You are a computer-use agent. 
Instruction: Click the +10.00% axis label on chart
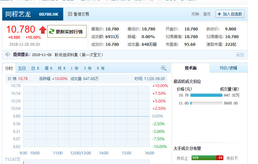[160, 86]
